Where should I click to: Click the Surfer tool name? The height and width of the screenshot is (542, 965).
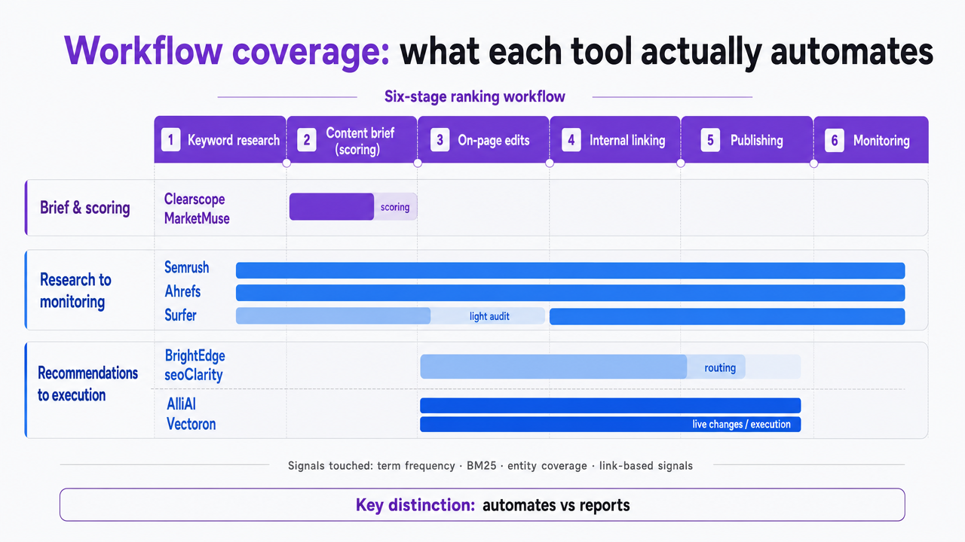(180, 315)
